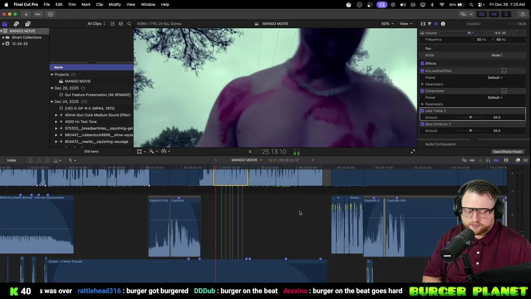The image size is (531, 299).
Task: Show the Libraries sidebar clapper icon
Action: pos(5,24)
